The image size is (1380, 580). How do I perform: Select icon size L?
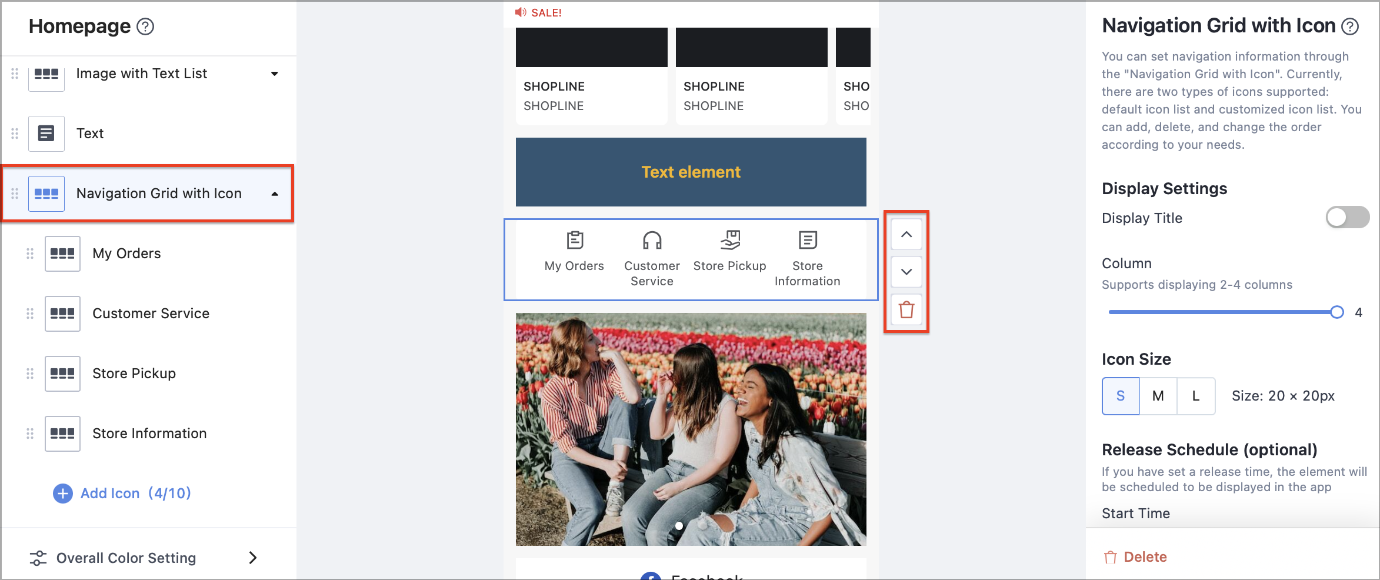(x=1196, y=396)
